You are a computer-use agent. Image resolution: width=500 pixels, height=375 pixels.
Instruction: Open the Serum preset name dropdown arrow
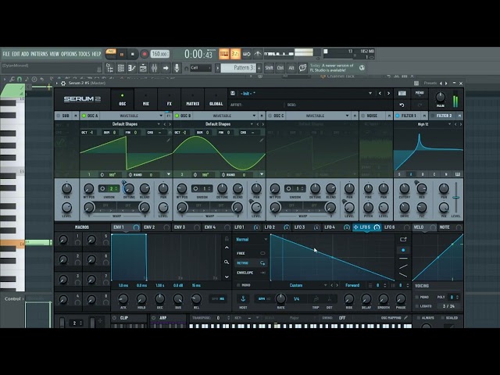pos(370,93)
